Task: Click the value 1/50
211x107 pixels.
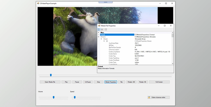Action: click(x=136, y=60)
